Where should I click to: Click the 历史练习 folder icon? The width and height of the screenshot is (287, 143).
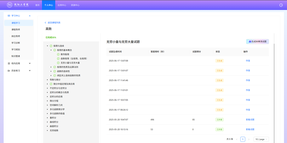9,71
